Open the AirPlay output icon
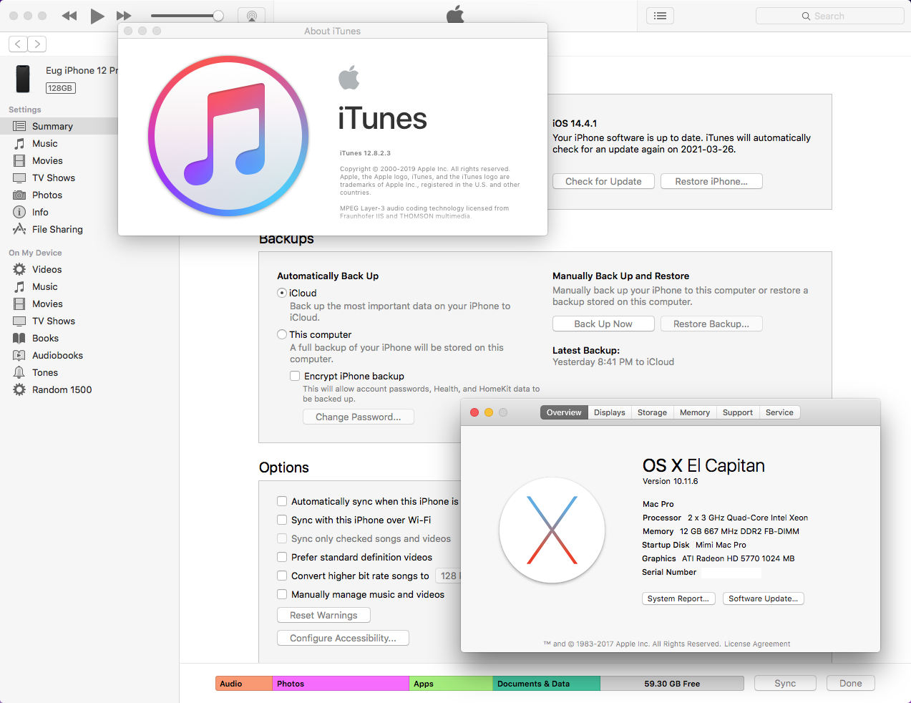Image resolution: width=911 pixels, height=703 pixels. (251, 16)
